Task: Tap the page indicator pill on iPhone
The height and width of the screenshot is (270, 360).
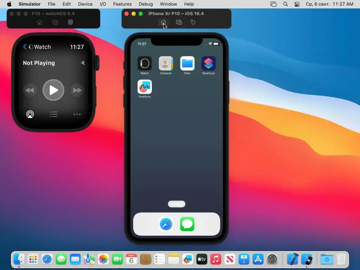Action: 176,204
